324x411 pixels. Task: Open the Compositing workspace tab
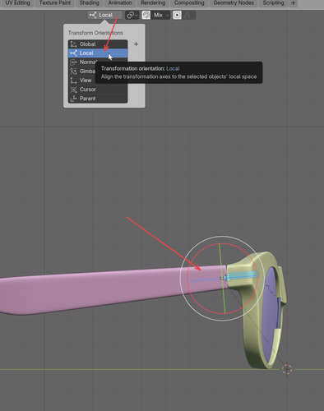click(x=189, y=3)
